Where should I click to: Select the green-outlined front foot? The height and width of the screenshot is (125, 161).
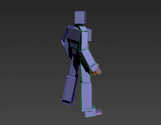click(90, 113)
